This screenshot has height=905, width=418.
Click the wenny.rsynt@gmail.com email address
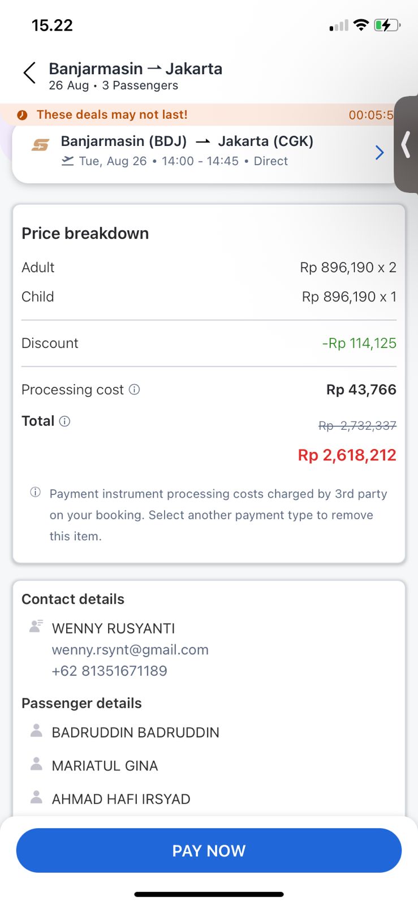(130, 650)
